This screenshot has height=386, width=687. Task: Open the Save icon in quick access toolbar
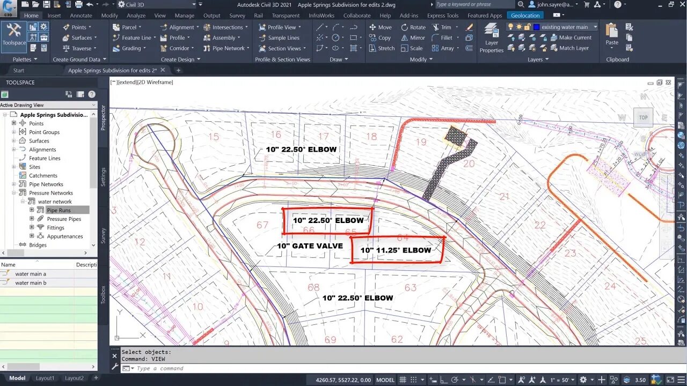point(47,4)
